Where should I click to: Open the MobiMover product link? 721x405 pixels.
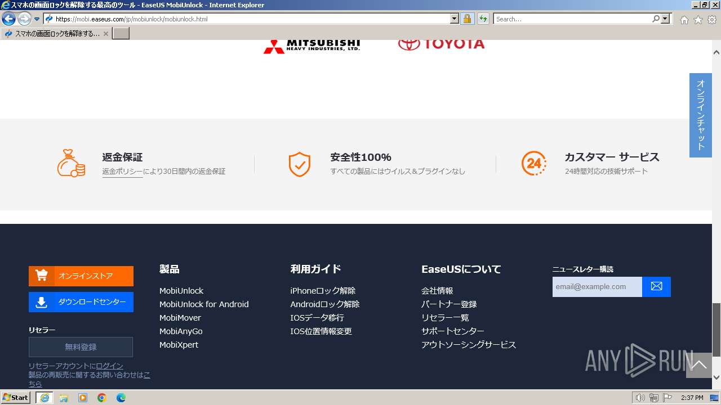coord(180,318)
